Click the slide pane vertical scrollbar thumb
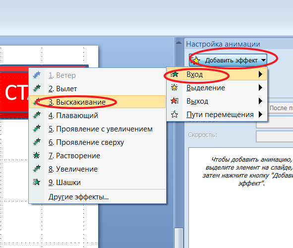Screen dimensions: 293x248 [178, 238]
